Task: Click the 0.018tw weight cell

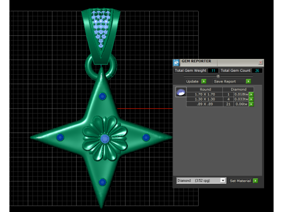Action: coord(241,94)
